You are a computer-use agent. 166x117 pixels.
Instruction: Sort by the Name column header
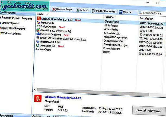pyautogui.click(x=40, y=14)
